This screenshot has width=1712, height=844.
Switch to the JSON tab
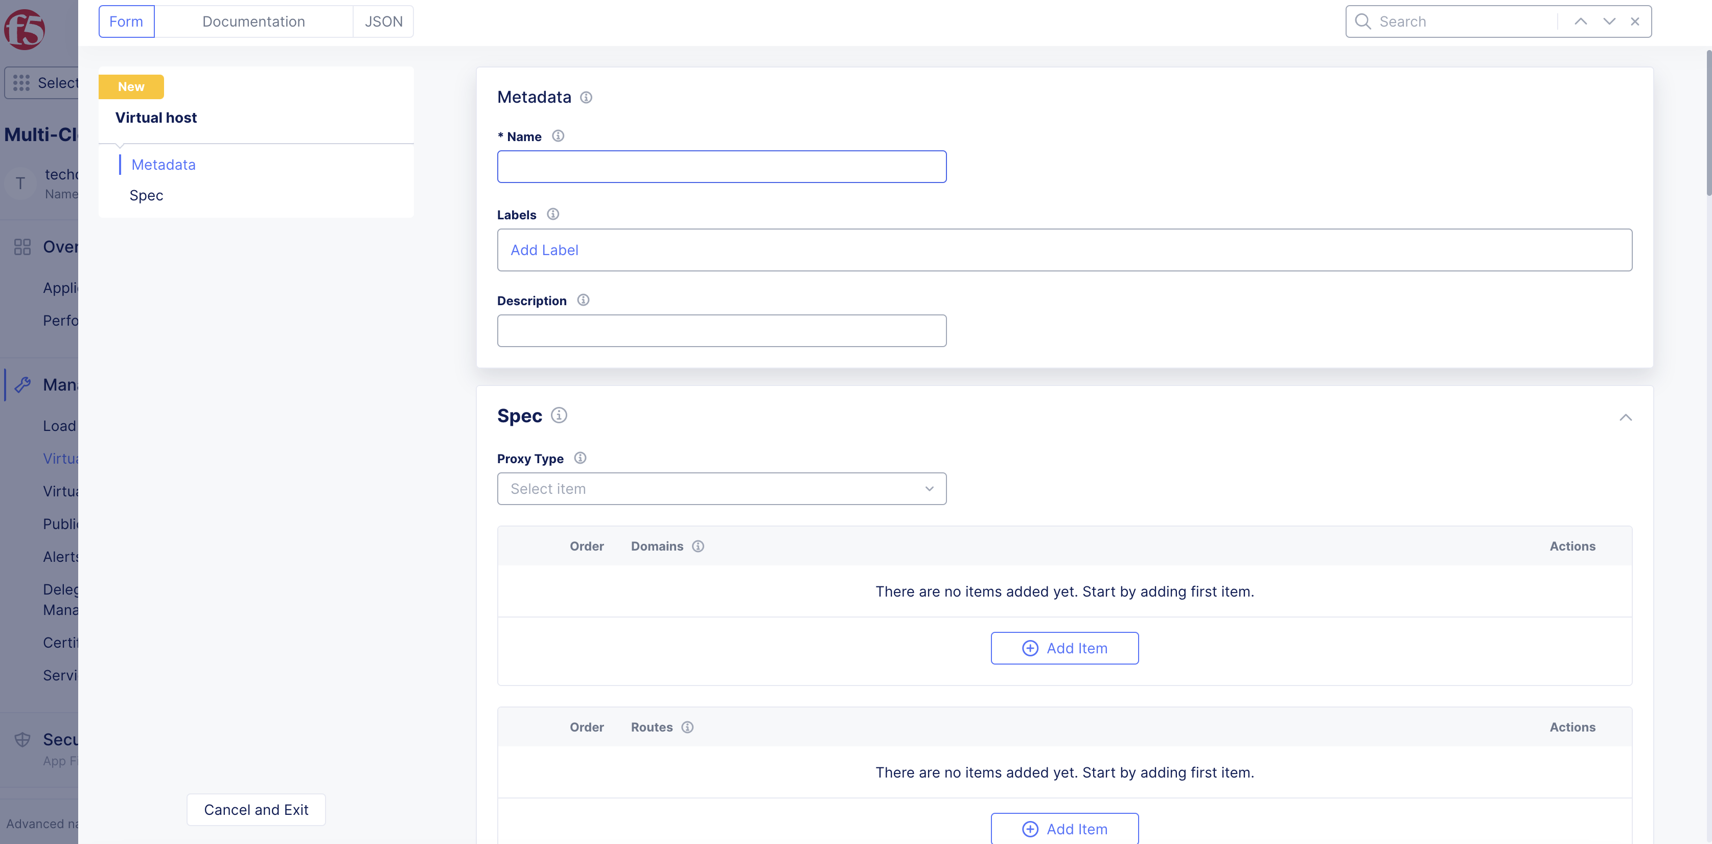(383, 21)
